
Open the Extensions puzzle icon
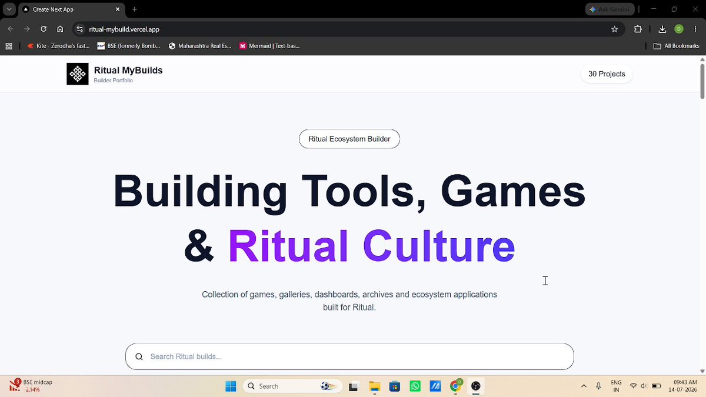[638, 29]
